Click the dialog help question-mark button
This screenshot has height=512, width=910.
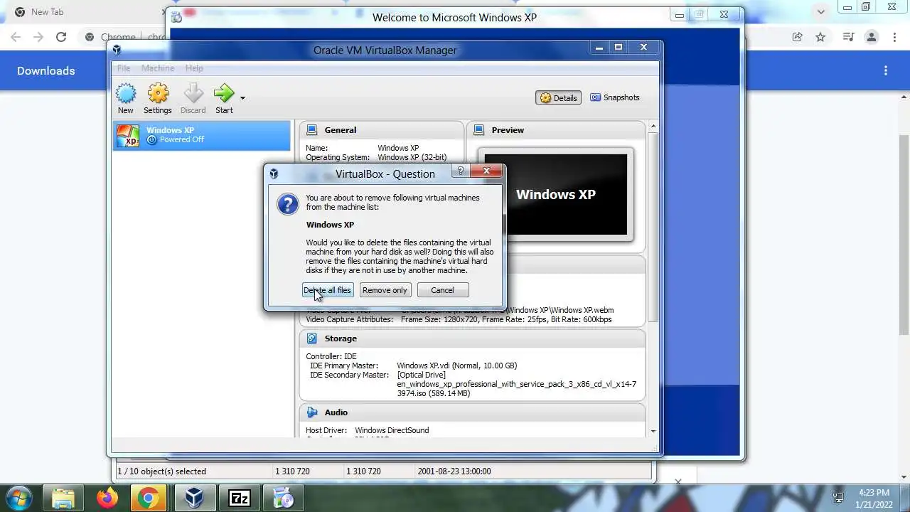pos(461,171)
